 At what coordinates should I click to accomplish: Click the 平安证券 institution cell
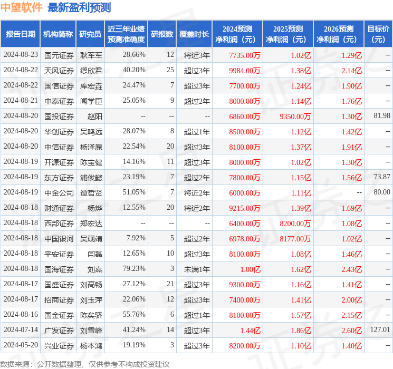[x=59, y=254]
